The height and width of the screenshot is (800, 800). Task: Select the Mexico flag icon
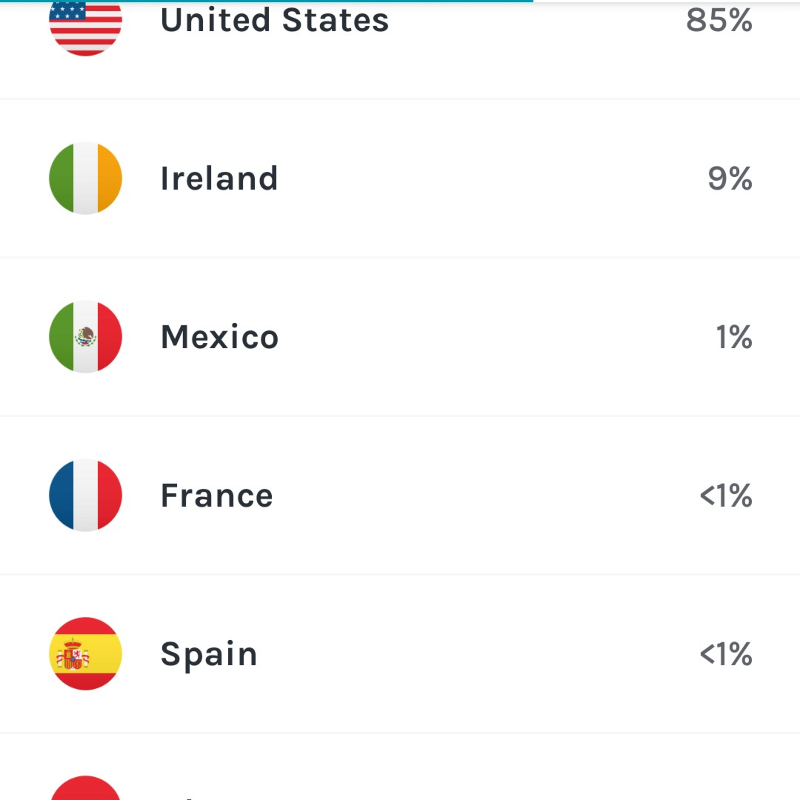85,337
